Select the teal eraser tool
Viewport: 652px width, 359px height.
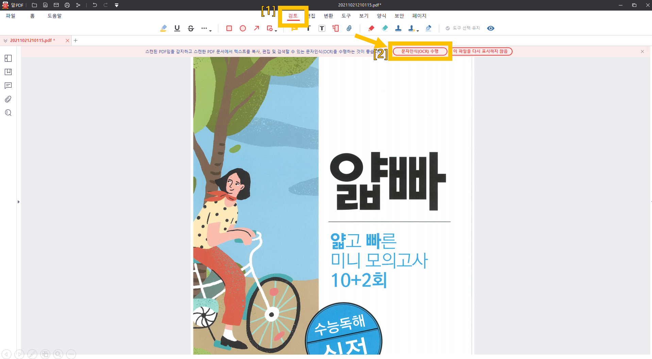point(385,28)
